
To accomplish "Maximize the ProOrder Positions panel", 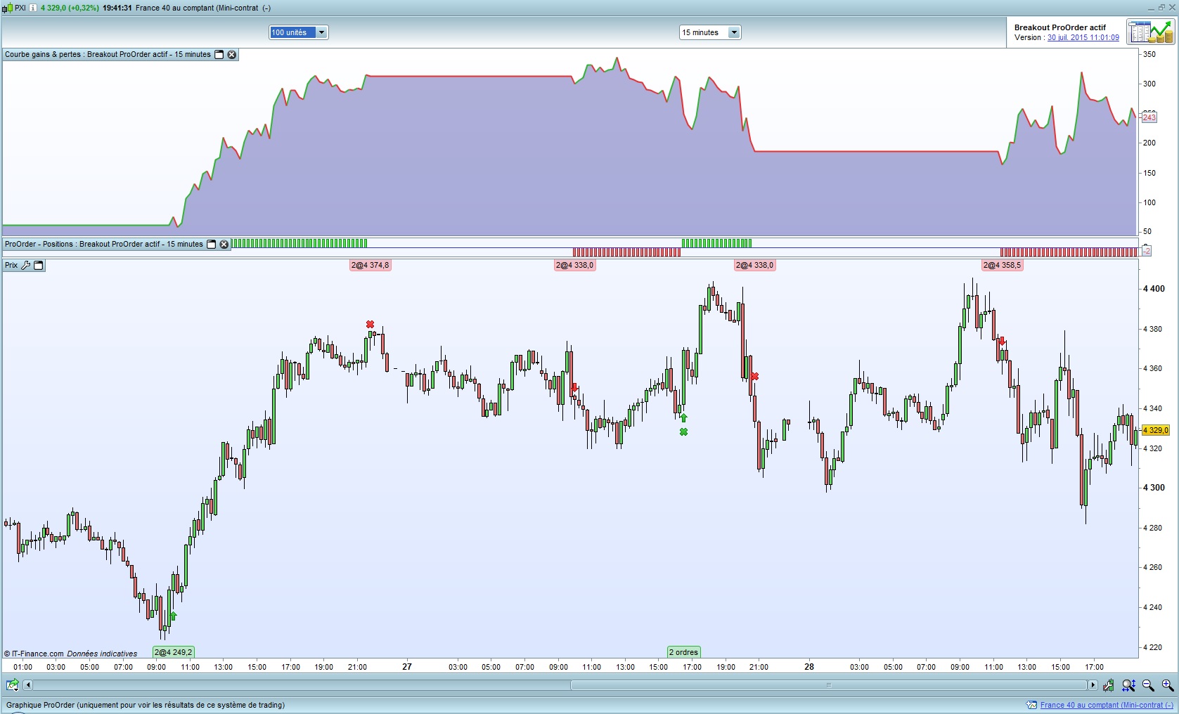I will (211, 245).
